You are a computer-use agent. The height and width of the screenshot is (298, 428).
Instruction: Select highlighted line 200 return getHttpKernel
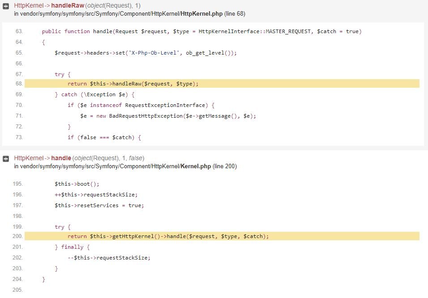[x=222, y=236]
